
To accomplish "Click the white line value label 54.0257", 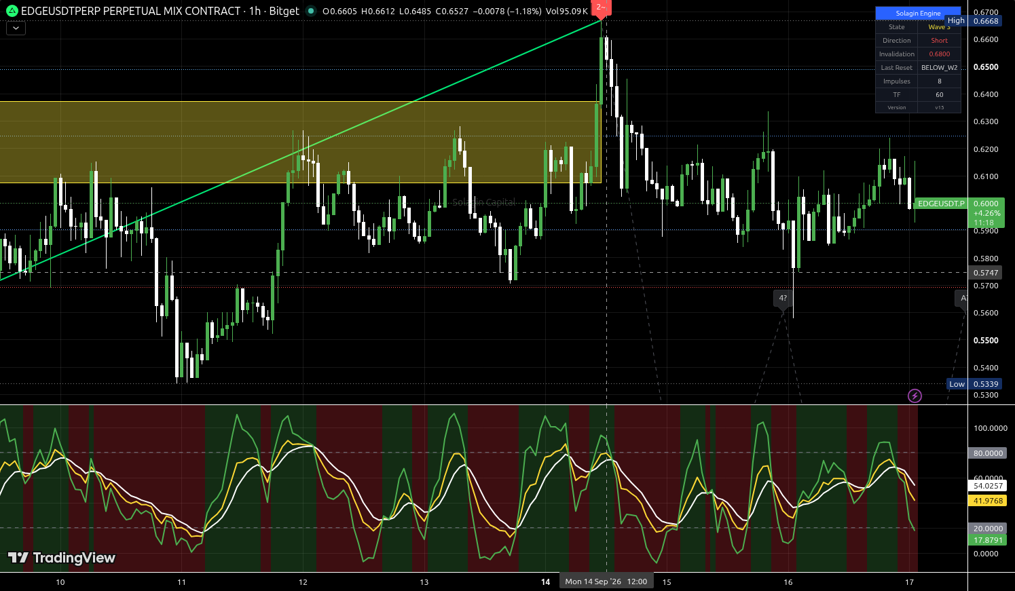I will (x=988, y=486).
